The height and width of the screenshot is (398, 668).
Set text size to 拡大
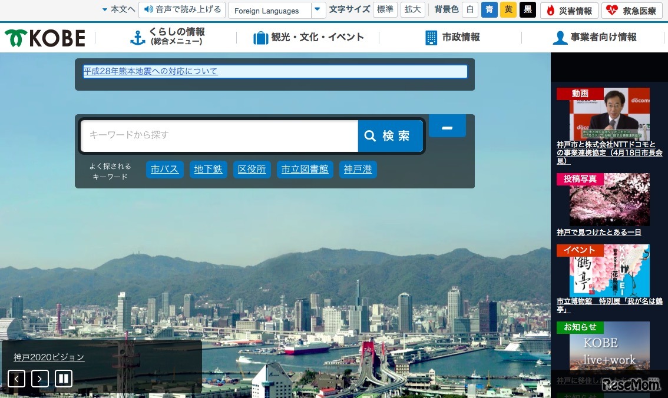412,9
